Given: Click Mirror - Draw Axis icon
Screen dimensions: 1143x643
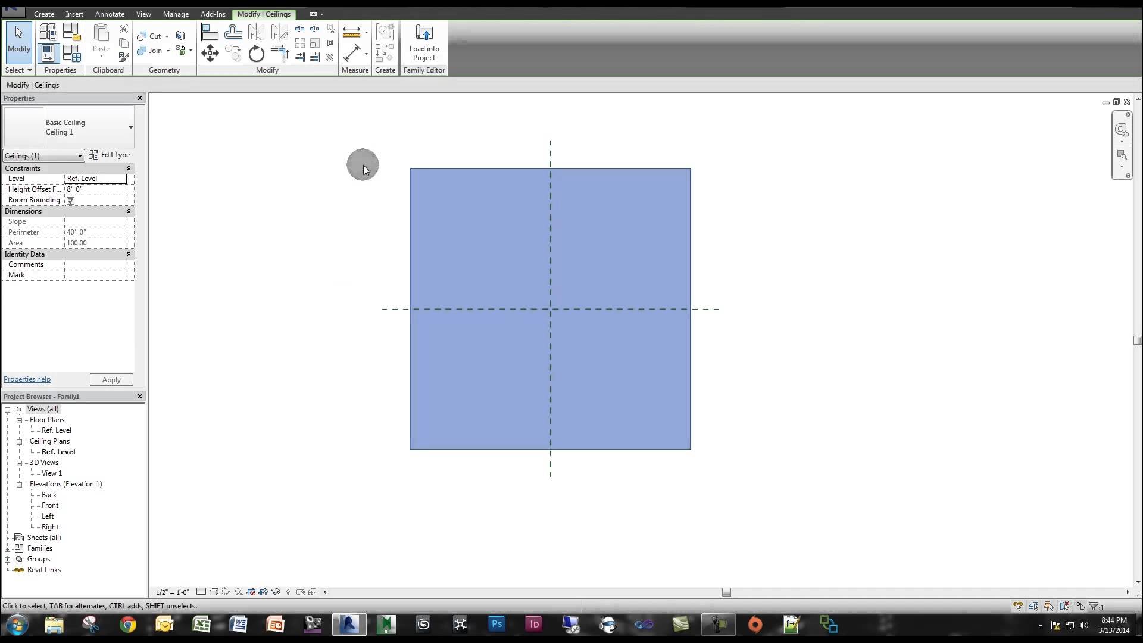Looking at the screenshot, I should [x=279, y=32].
